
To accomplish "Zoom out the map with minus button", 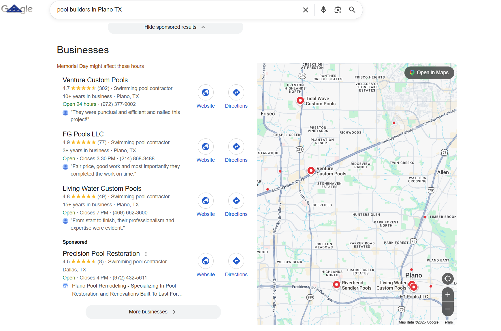I will tap(448, 309).
